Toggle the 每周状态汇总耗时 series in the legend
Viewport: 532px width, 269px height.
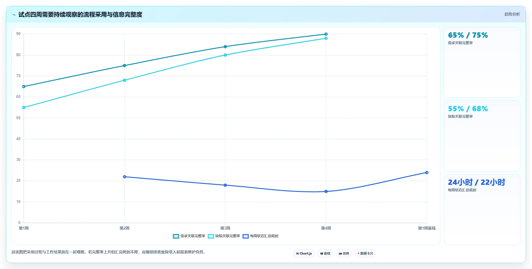click(260, 236)
